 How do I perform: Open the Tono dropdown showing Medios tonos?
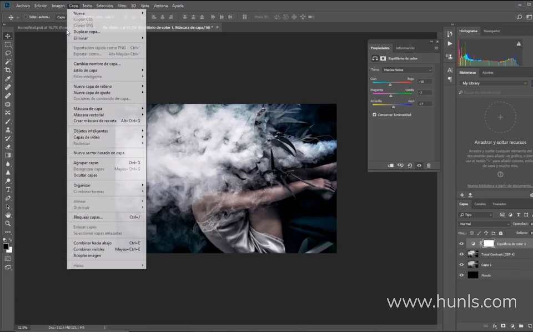[x=407, y=70]
